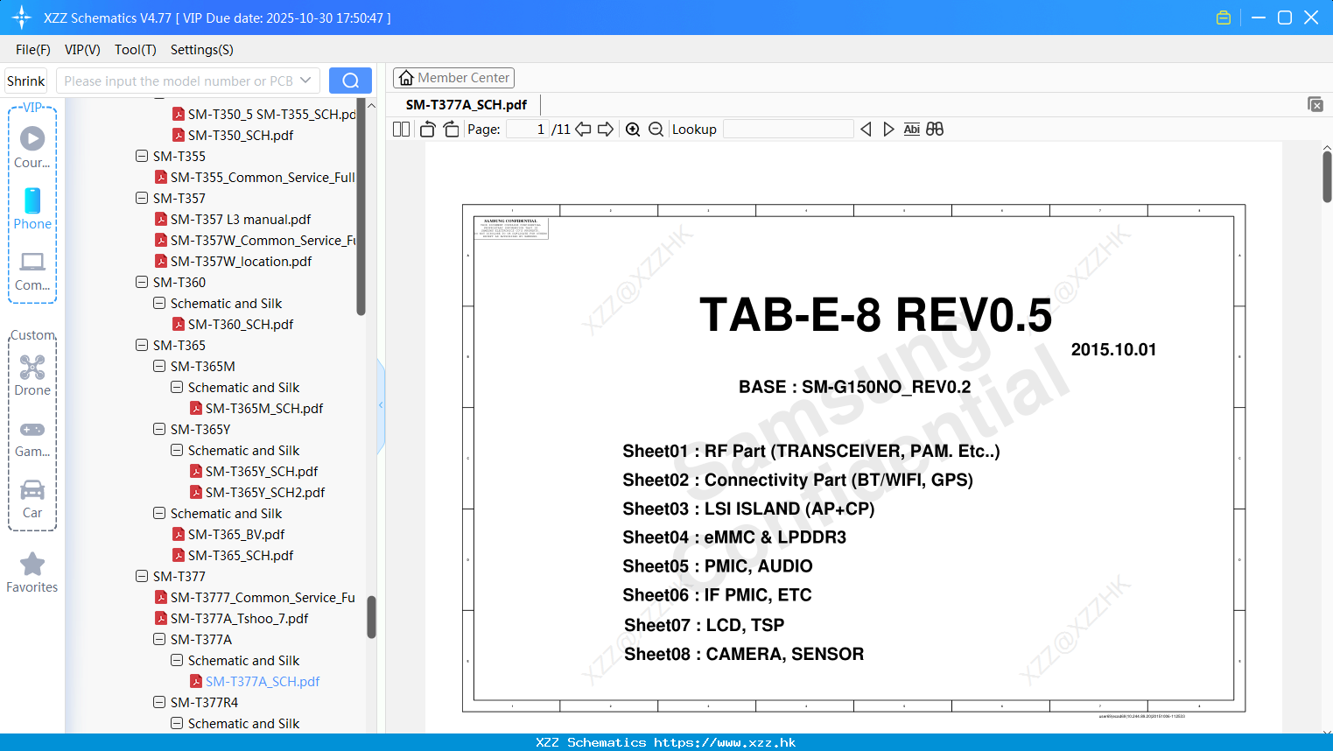Toggle the Abi whole-word match icon
The width and height of the screenshot is (1333, 751).
[x=911, y=129]
